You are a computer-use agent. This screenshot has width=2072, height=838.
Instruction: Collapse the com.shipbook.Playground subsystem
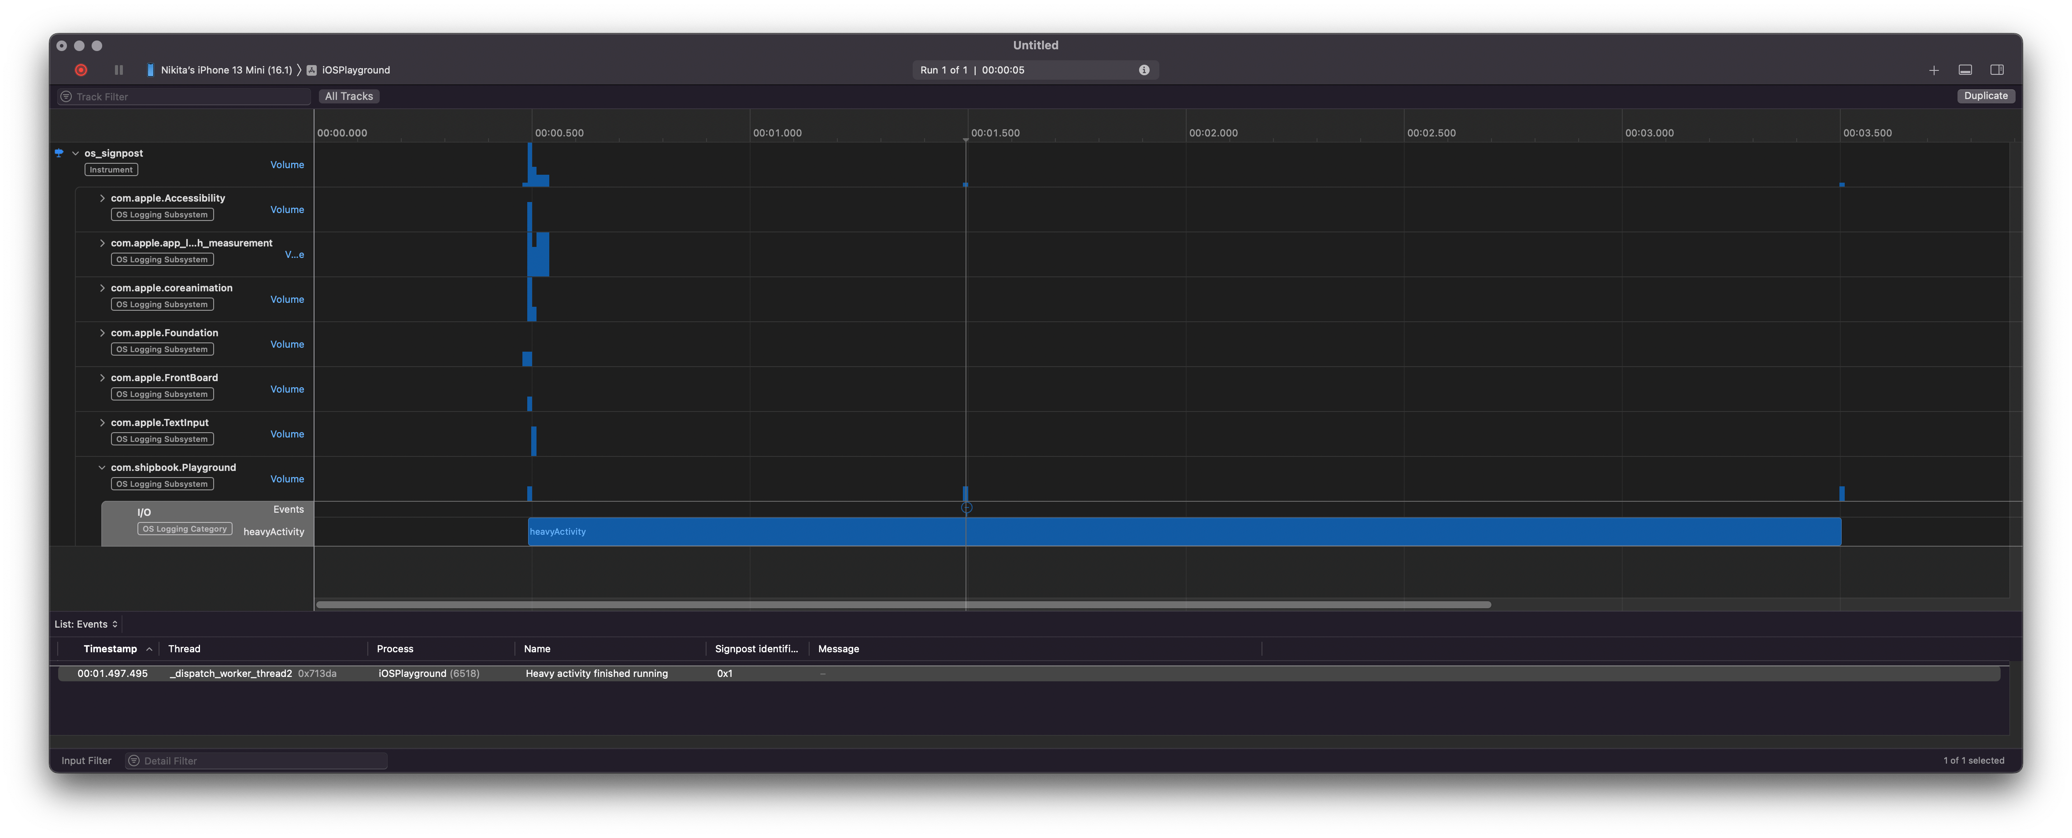(x=102, y=467)
